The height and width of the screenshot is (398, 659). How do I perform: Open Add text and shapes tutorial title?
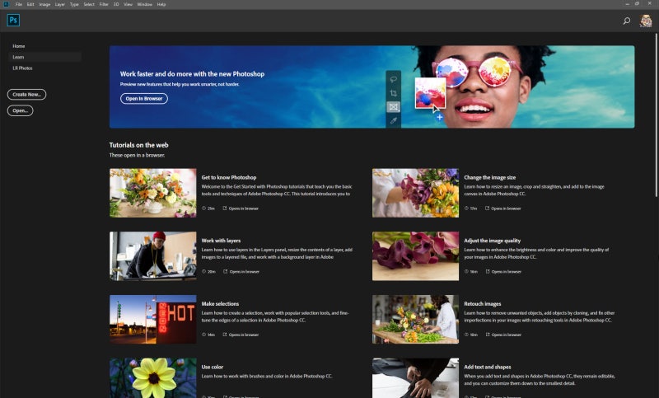pyautogui.click(x=488, y=367)
